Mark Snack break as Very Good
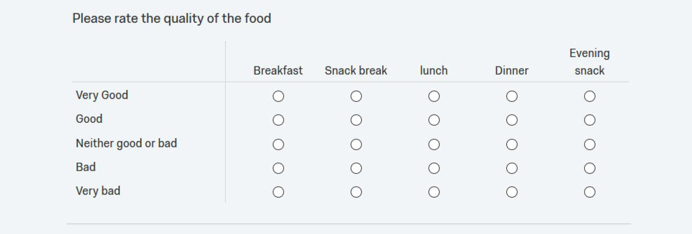The image size is (692, 234). 356,96
